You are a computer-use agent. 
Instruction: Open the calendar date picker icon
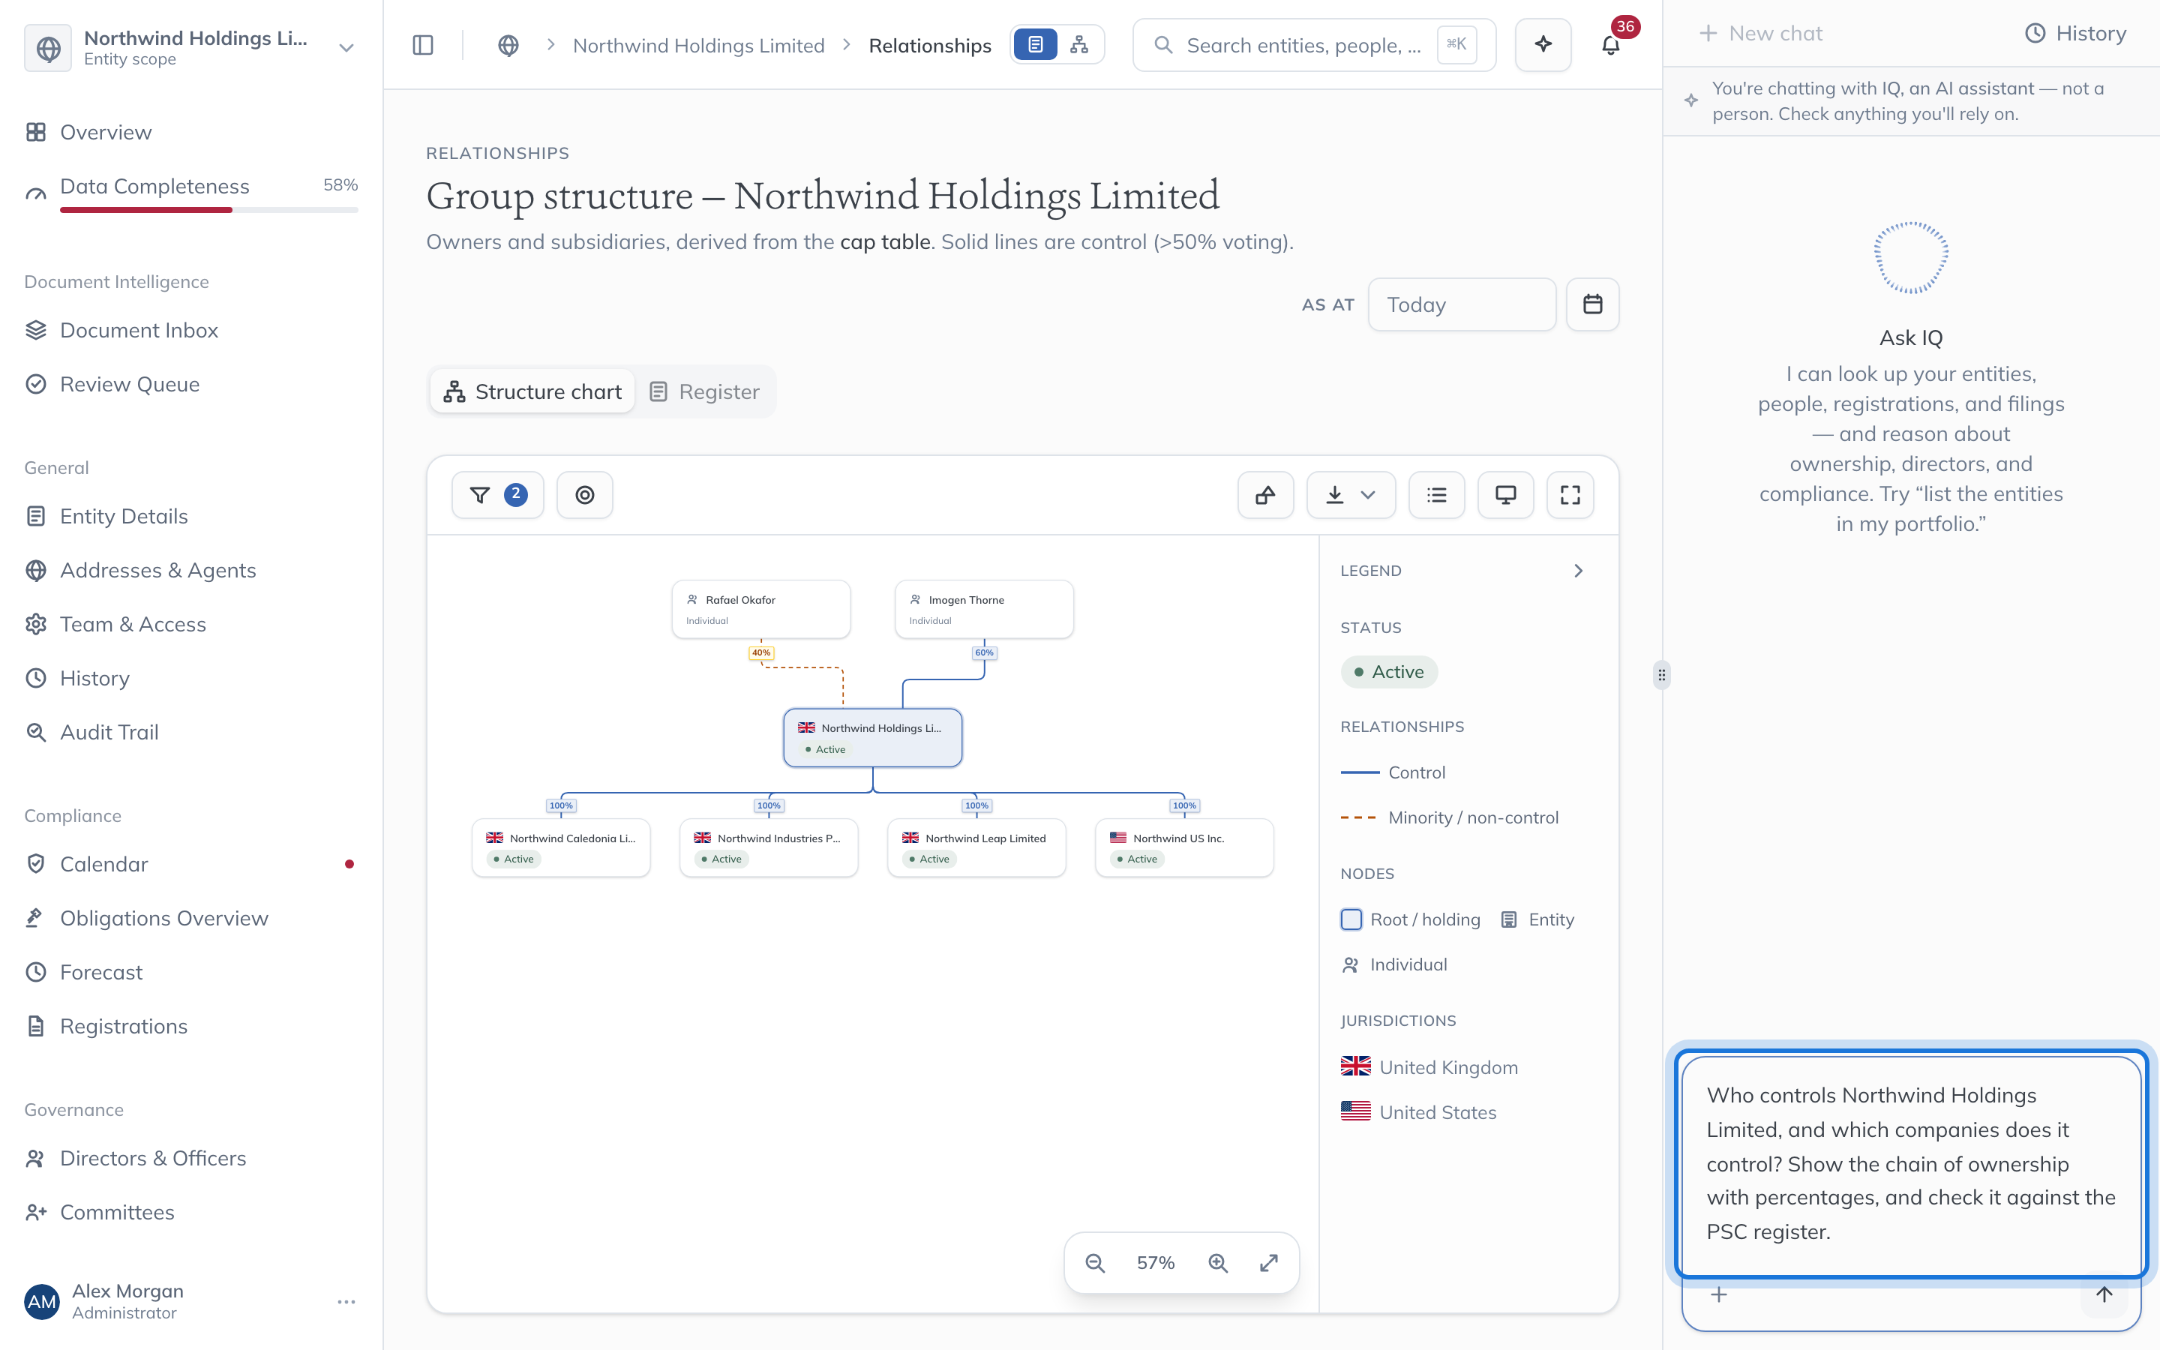(1592, 304)
